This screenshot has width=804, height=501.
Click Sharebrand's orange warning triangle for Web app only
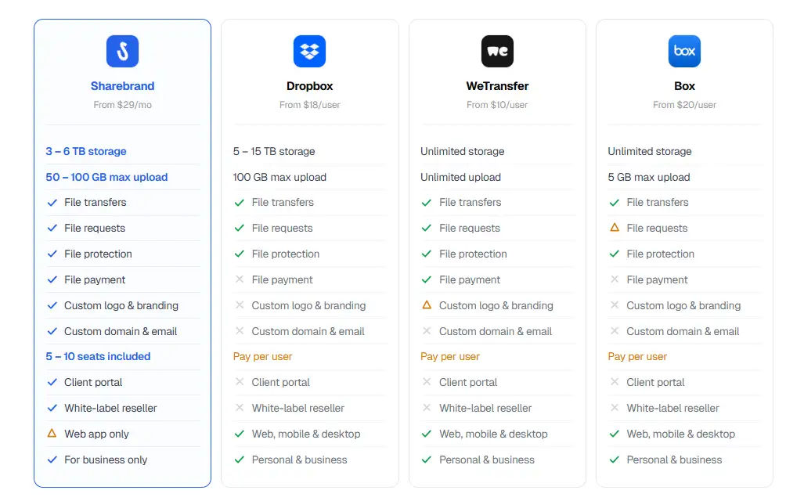(52, 434)
